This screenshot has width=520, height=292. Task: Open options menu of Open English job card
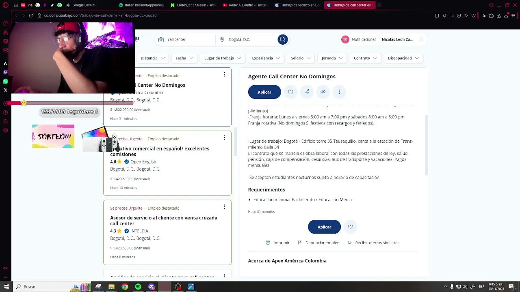click(224, 138)
